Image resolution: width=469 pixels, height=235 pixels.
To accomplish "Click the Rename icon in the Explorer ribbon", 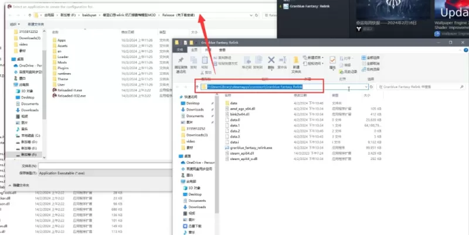I will [x=283, y=60].
